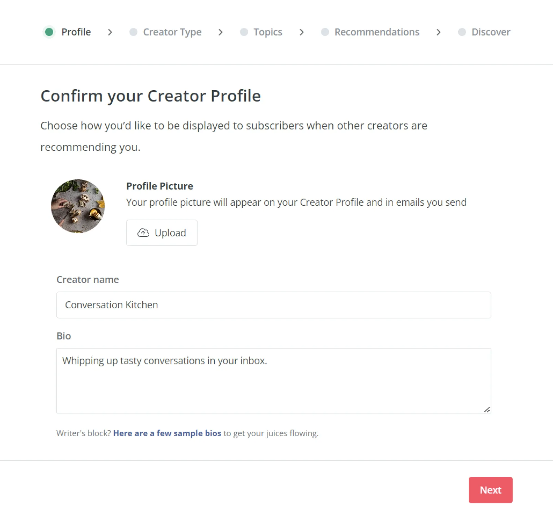Click the green Profile step dot

click(49, 32)
